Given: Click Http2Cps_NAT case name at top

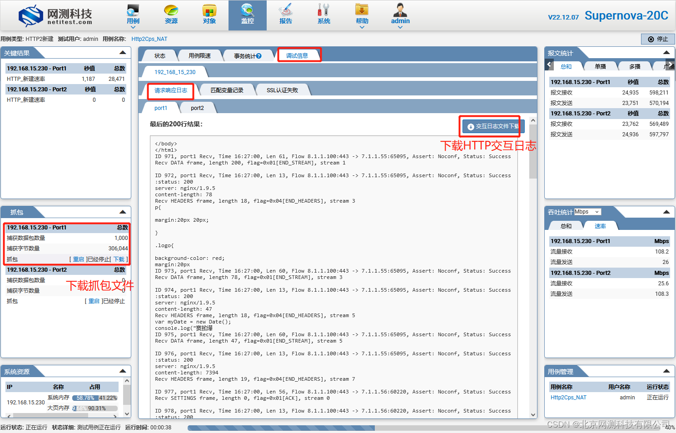Looking at the screenshot, I should (x=149, y=39).
